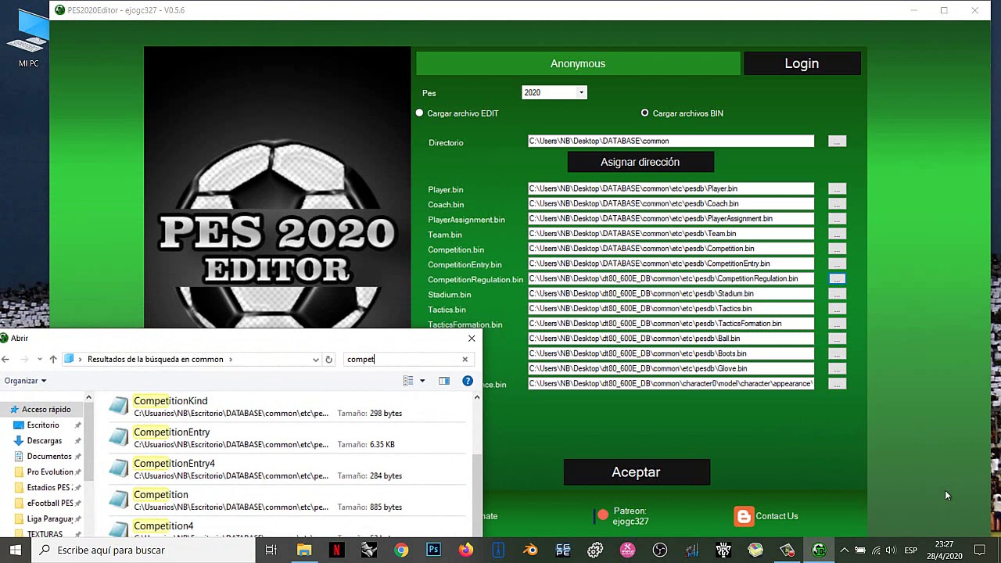Open Photoshop from taskbar
This screenshot has width=1001, height=563.
433,550
